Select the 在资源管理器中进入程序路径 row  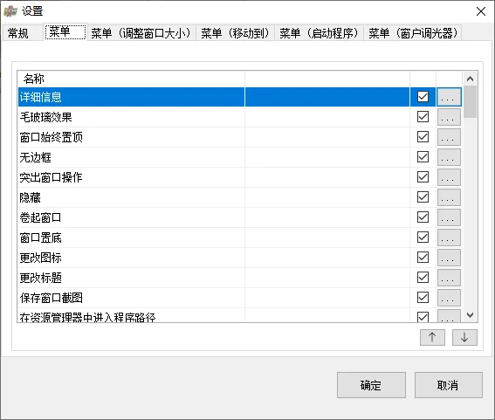[x=240, y=315]
